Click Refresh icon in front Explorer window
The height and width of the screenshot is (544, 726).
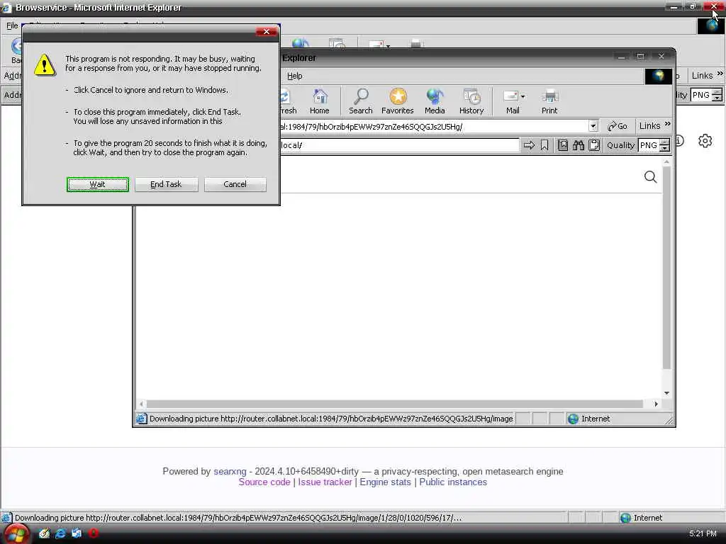pyautogui.click(x=288, y=101)
